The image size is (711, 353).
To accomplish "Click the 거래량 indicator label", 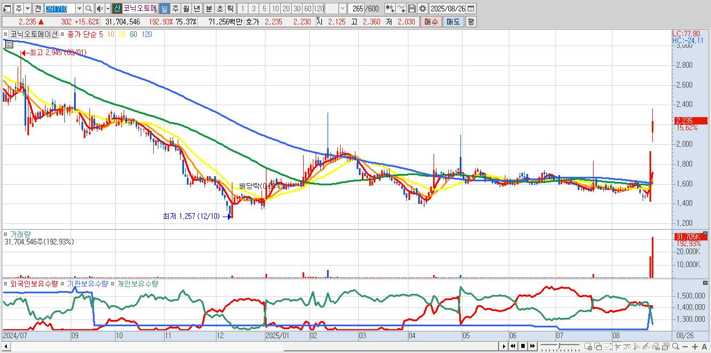I will (x=20, y=234).
